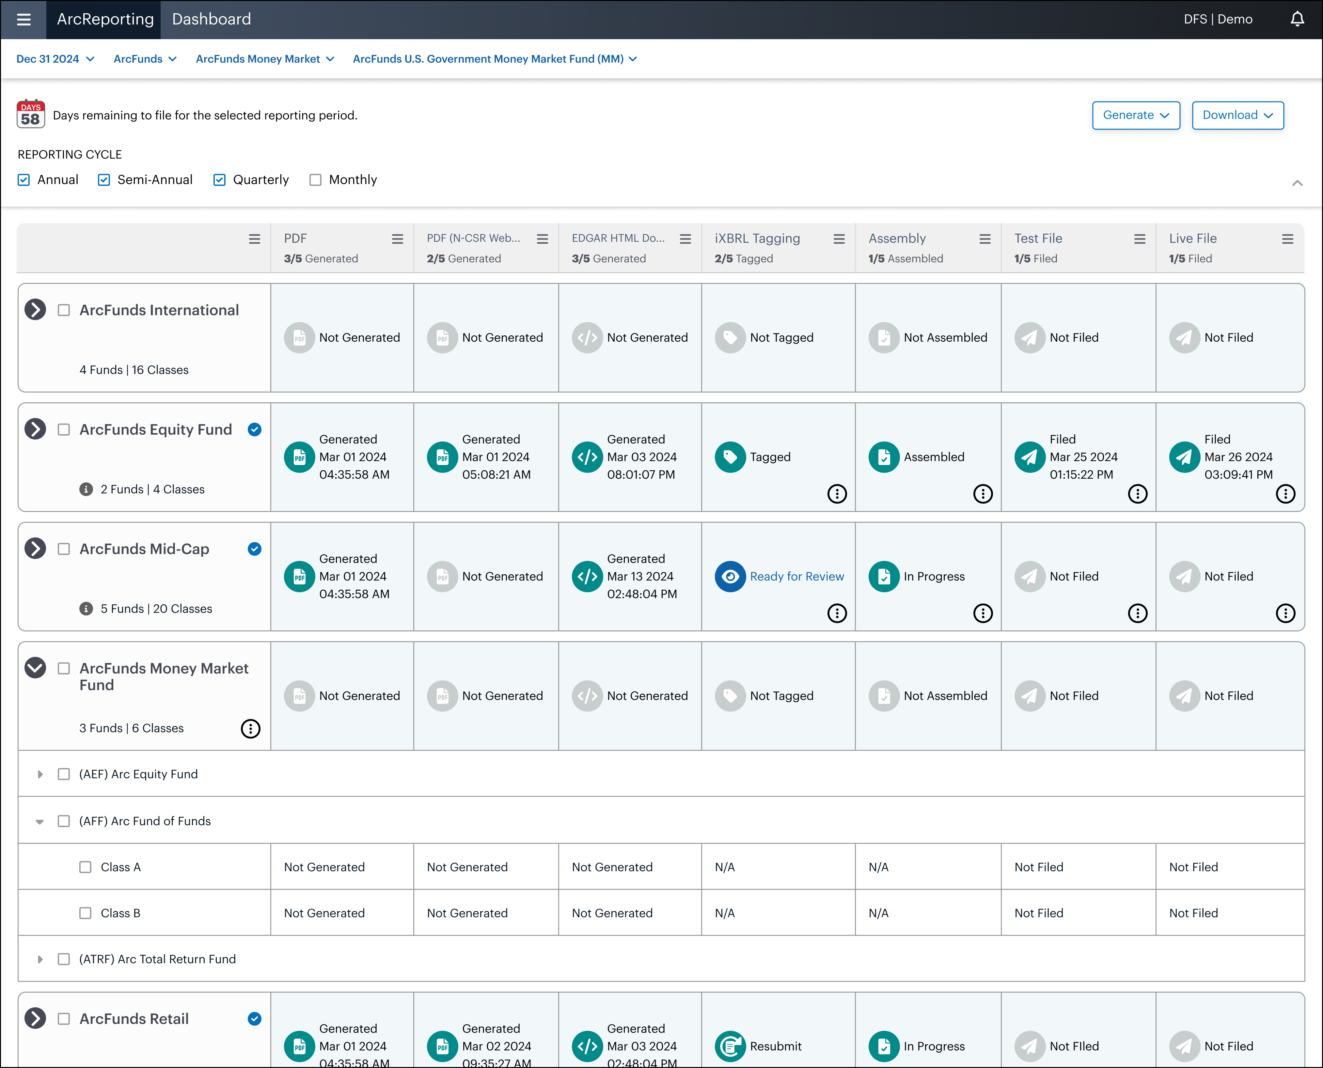Open the ArcFunds Money Market breadcrumb dropdown

point(265,59)
